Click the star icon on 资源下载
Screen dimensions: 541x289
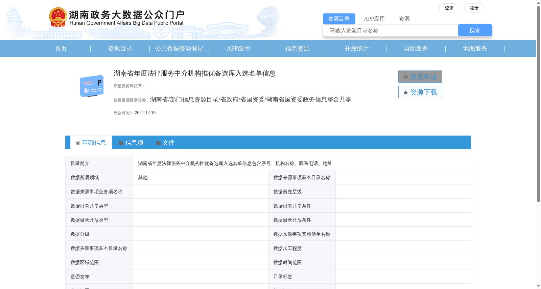(x=406, y=92)
